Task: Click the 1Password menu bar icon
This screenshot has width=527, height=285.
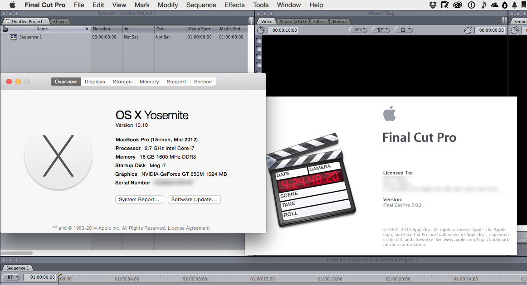Action: [x=471, y=5]
